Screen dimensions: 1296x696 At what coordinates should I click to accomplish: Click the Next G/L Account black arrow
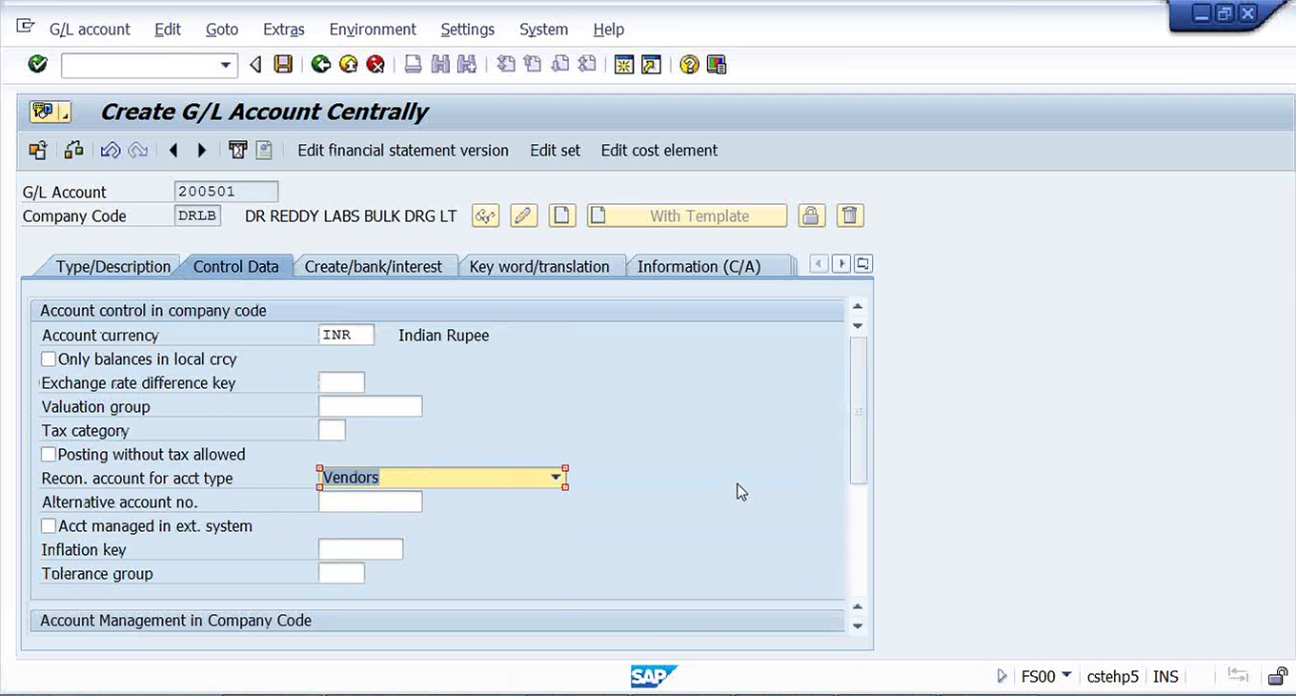click(x=202, y=150)
